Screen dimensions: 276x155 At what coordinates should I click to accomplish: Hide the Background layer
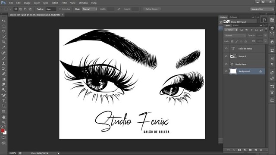[x=226, y=71]
